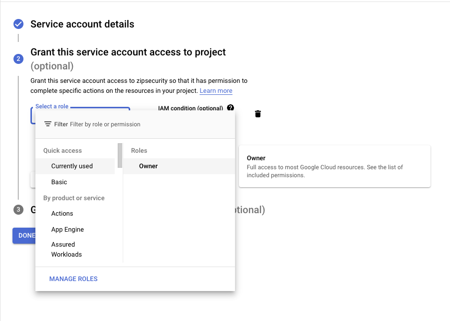Click the step 3 number badge

(x=18, y=210)
